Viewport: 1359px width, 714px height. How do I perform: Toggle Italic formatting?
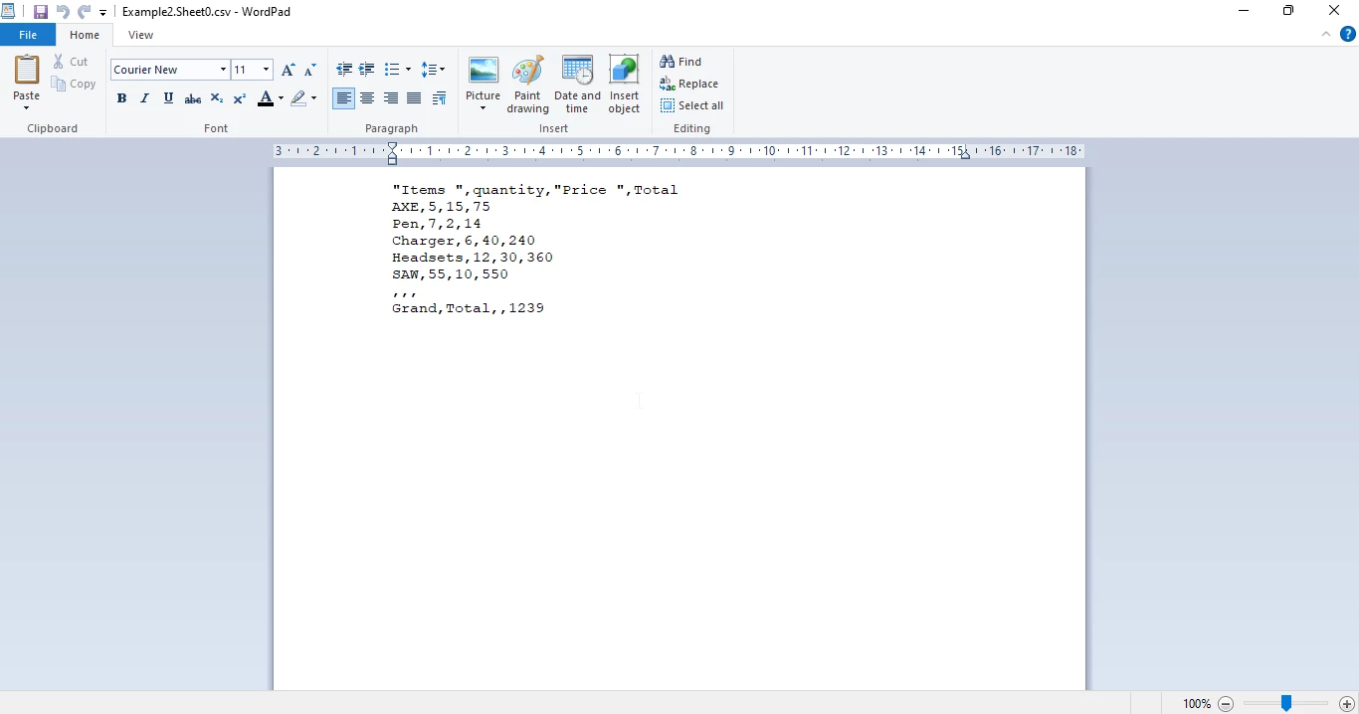tap(145, 98)
